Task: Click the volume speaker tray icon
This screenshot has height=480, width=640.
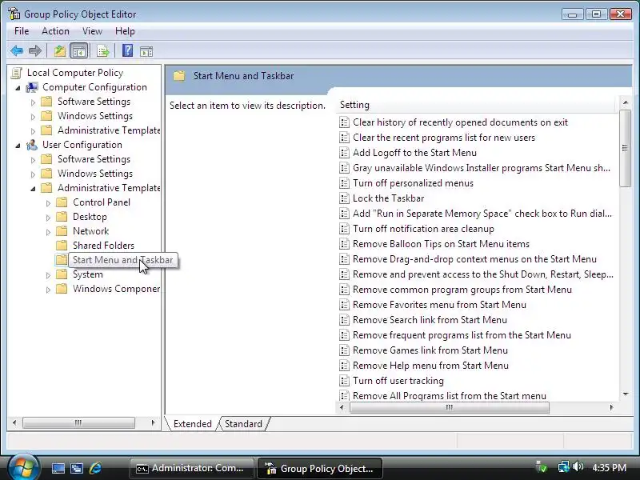Action: [578, 466]
